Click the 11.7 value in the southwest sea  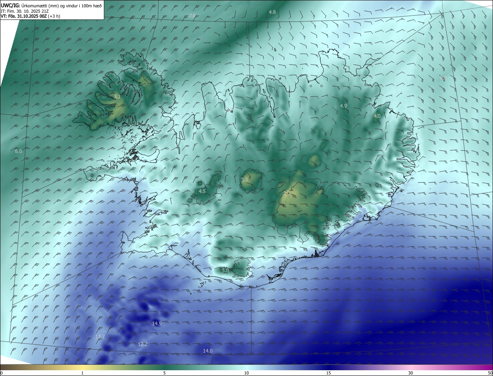[x=100, y=337]
